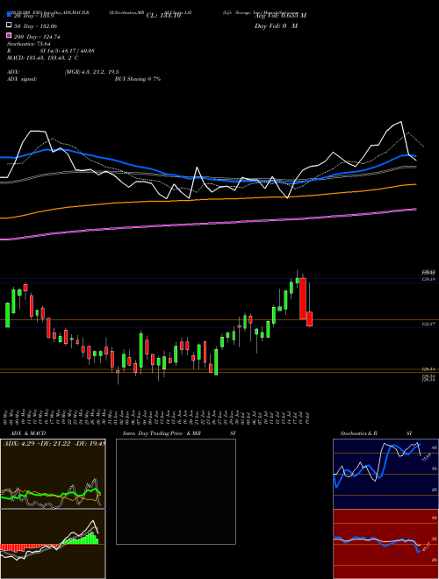Click the blue 20 Day legend swatch
The image size is (439, 579).
pyautogui.click(x=10, y=15)
